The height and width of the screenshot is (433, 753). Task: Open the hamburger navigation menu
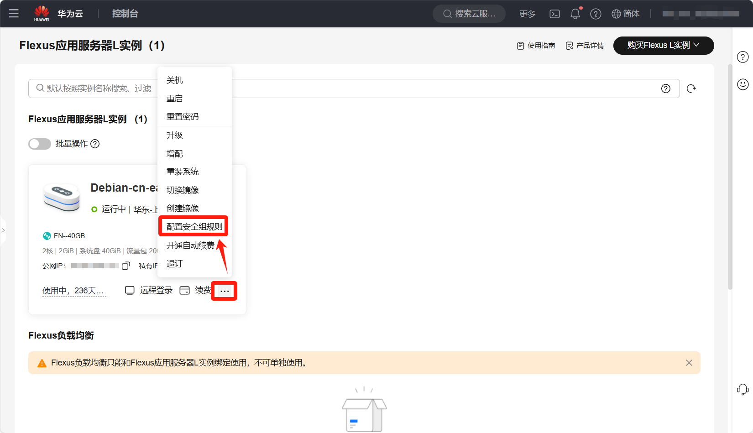(14, 14)
